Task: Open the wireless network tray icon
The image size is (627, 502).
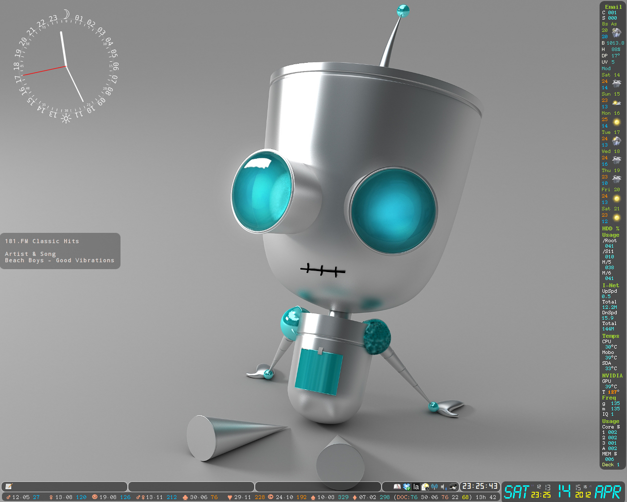Action: (x=434, y=487)
